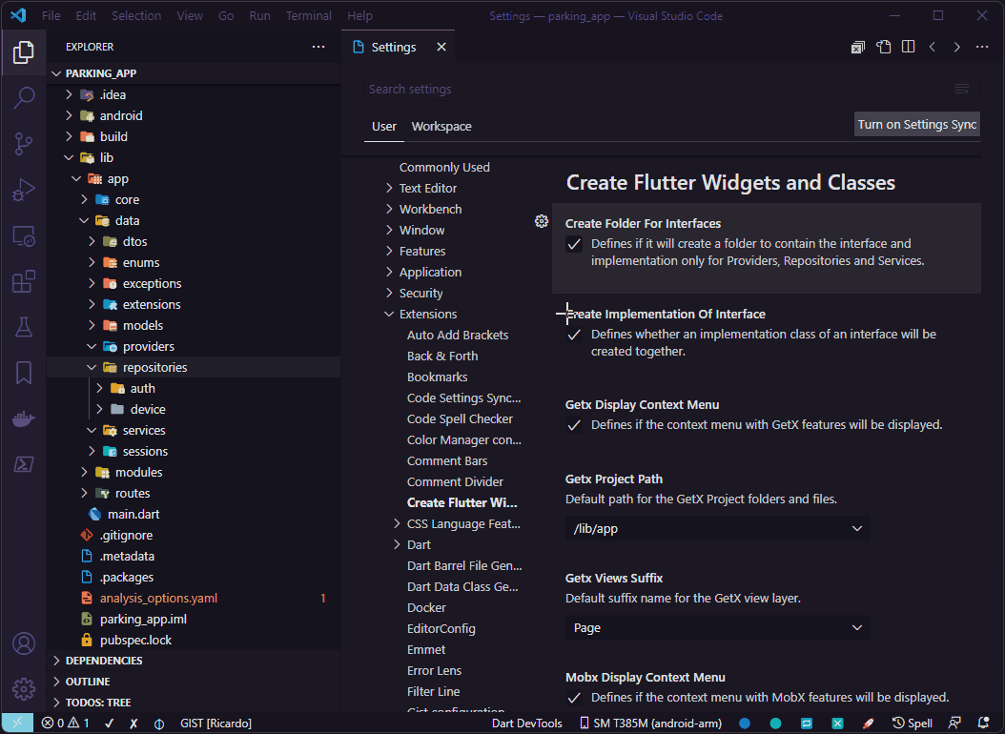Select the Docker extension settings
Screen dimensions: 1005x734
click(426, 608)
